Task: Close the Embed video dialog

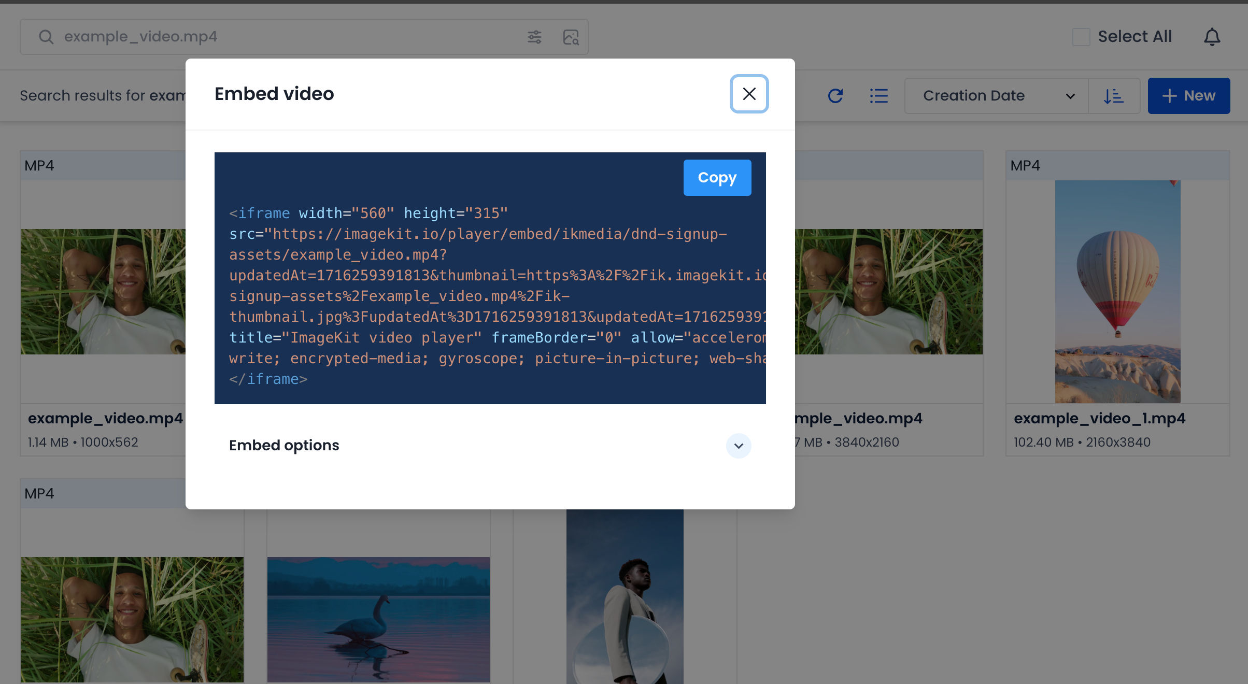Action: click(749, 94)
